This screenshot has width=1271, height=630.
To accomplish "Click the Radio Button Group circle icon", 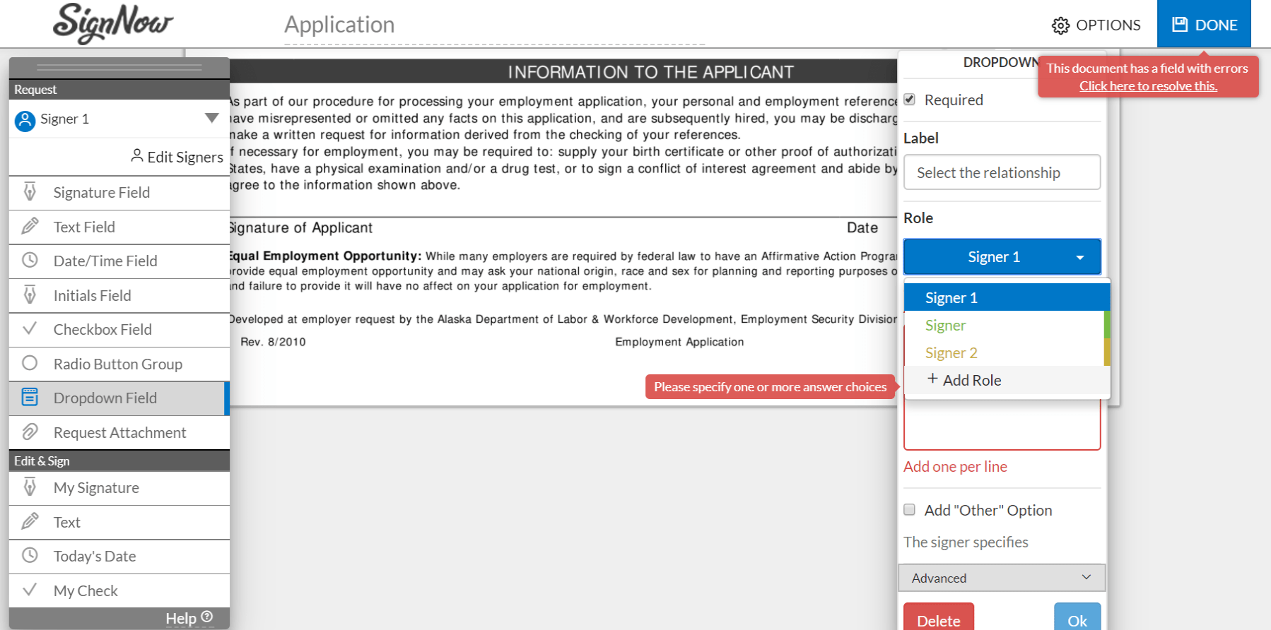I will (30, 363).
